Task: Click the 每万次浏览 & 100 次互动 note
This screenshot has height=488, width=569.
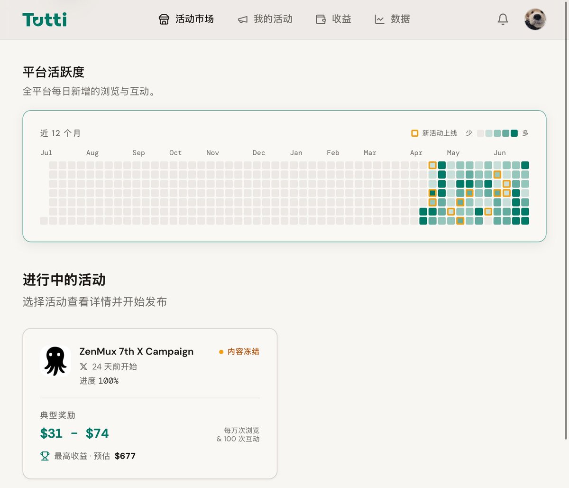Action: coord(238,435)
